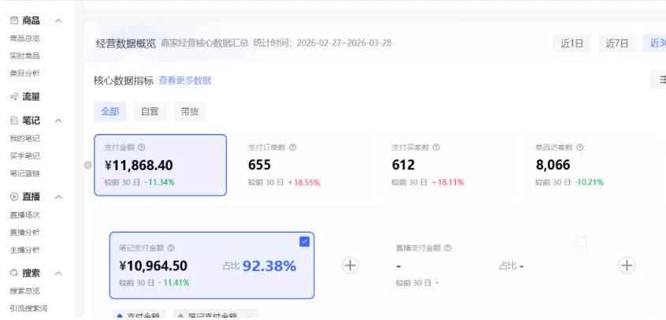Choose the 近7日 time range
The width and height of the screenshot is (666, 320).
tap(616, 43)
